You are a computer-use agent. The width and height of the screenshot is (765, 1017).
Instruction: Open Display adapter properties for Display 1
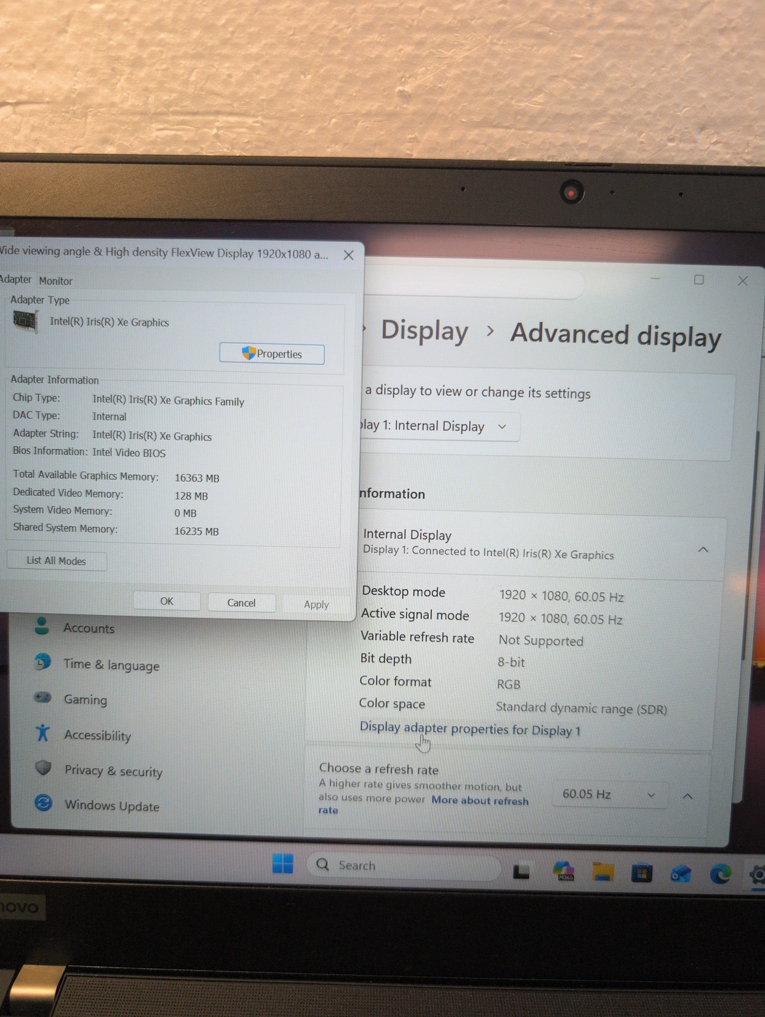(x=470, y=729)
